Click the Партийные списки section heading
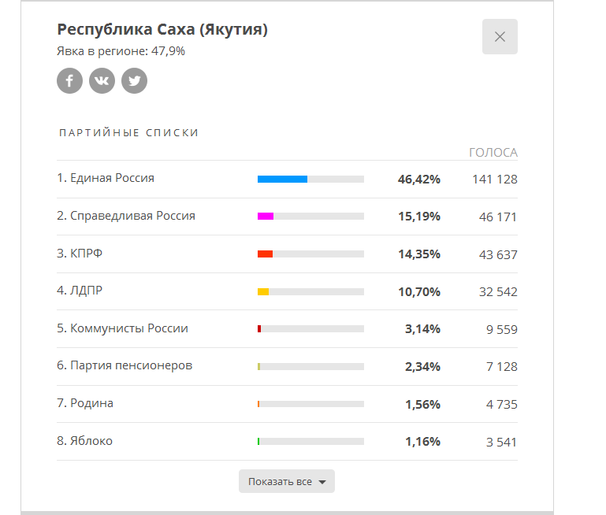The height and width of the screenshot is (515, 606). (128, 133)
